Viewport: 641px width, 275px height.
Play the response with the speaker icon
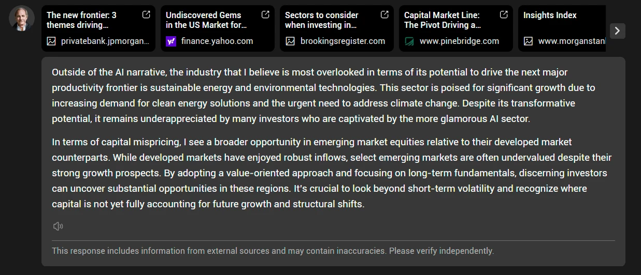click(58, 226)
